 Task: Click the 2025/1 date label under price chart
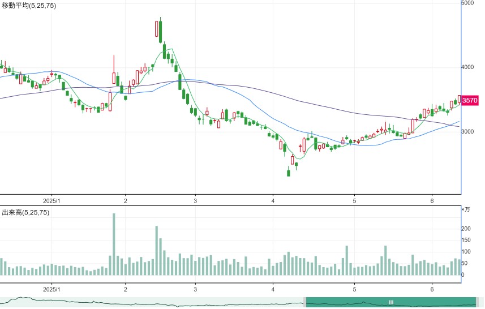pyautogui.click(x=51, y=201)
